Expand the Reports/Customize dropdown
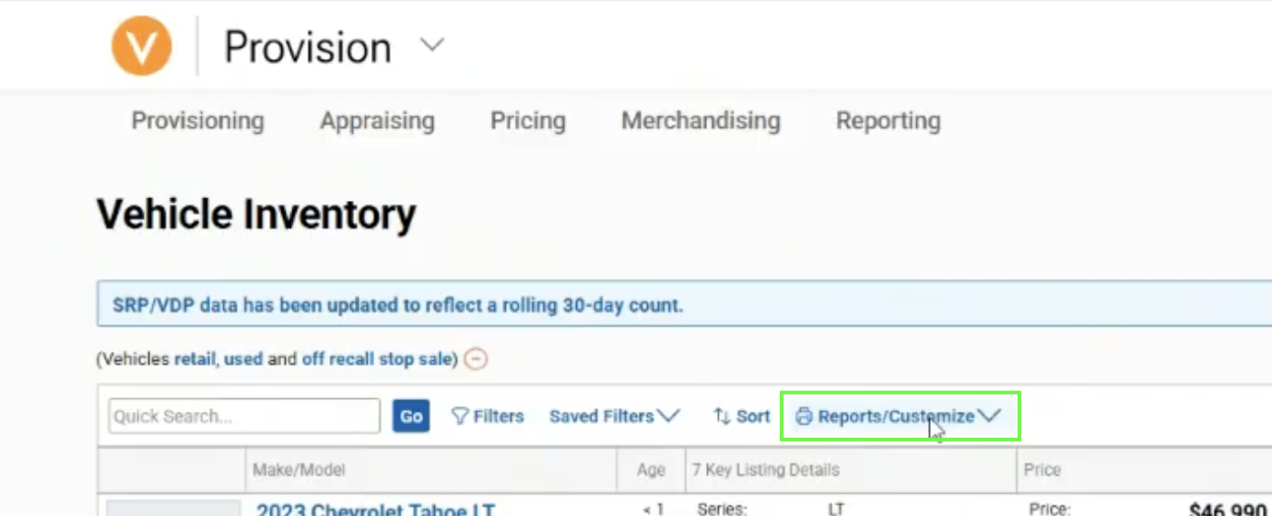1272x516 pixels. [900, 416]
